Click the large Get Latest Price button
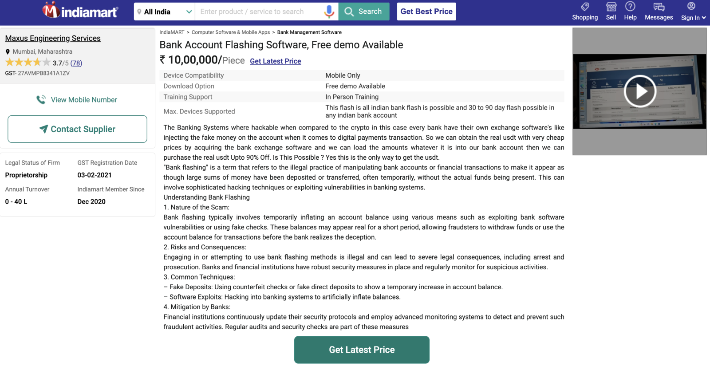 pos(362,350)
